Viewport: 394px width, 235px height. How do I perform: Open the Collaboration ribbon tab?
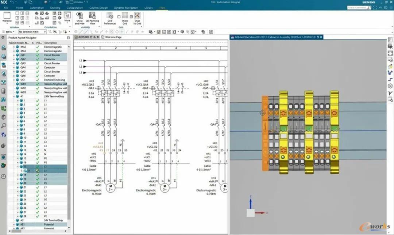pos(75,8)
